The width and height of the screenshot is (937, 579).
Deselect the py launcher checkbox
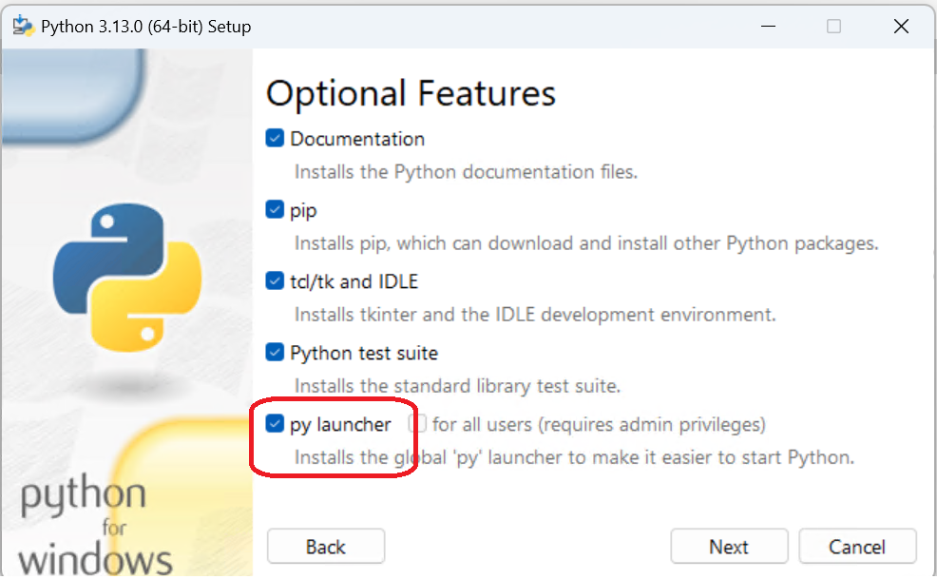click(x=275, y=424)
